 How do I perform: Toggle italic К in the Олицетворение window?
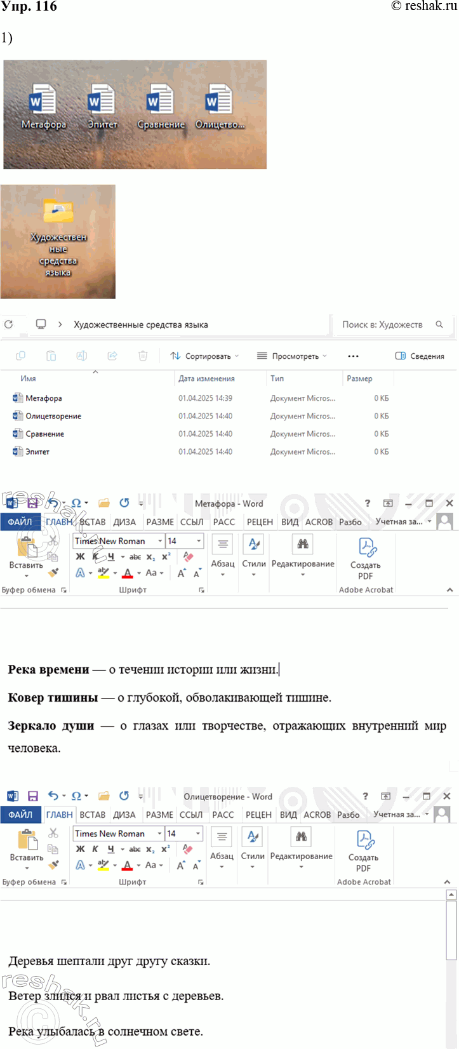[x=95, y=849]
